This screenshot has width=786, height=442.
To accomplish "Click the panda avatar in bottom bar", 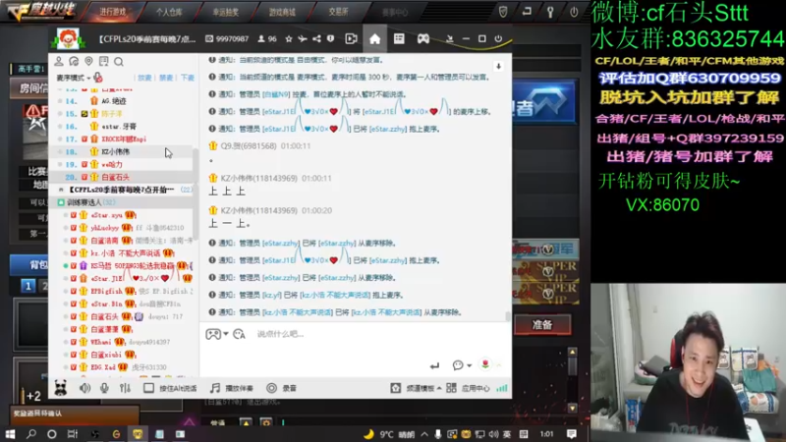I will point(61,388).
